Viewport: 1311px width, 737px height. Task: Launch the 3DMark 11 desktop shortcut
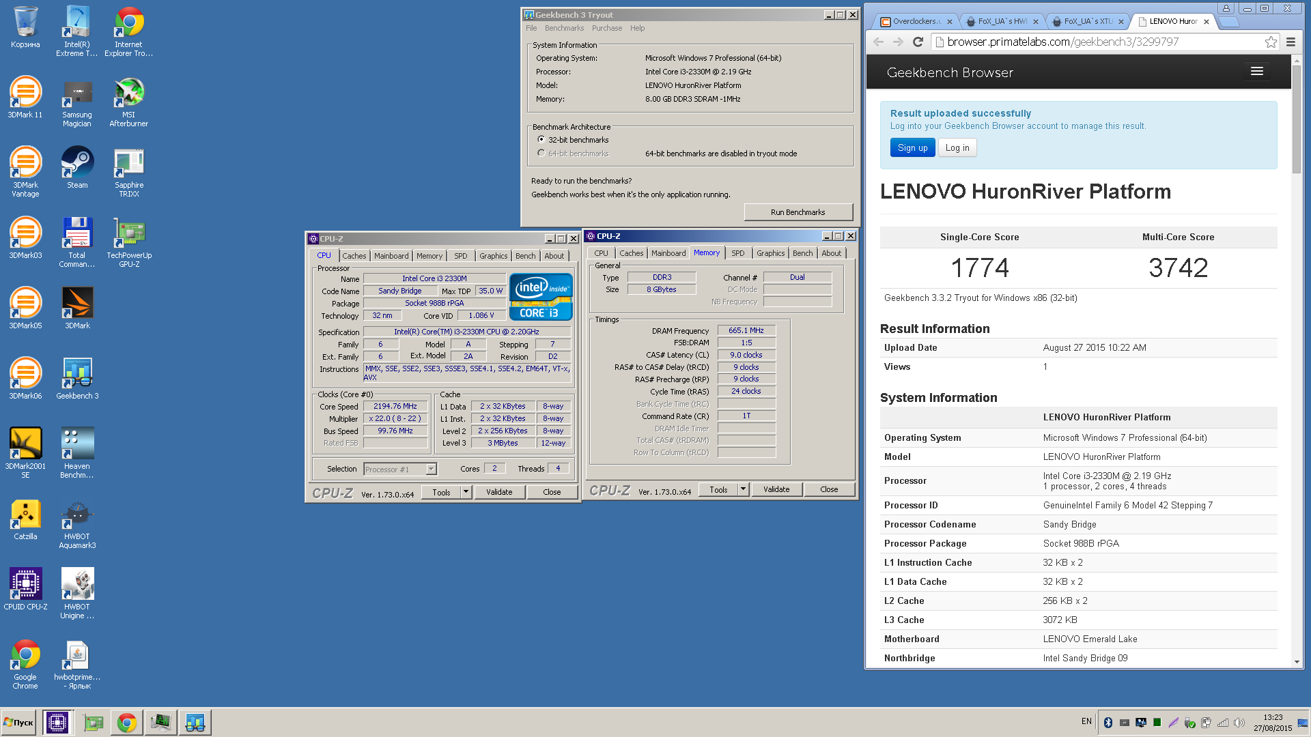tap(25, 97)
